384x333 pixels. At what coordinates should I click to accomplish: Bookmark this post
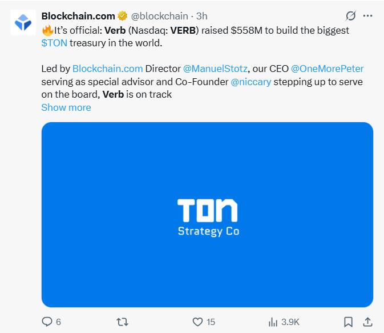[x=348, y=322]
